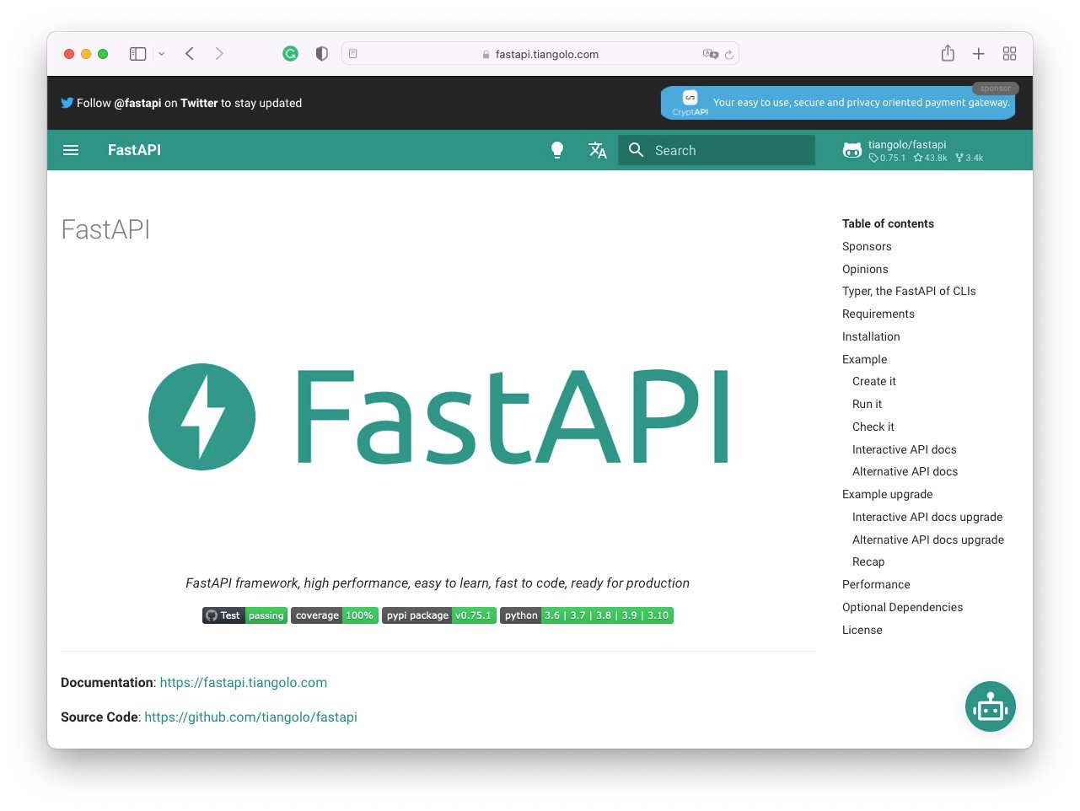Jump to Sponsors in the table of contents
The image size is (1080, 811).
tap(867, 246)
